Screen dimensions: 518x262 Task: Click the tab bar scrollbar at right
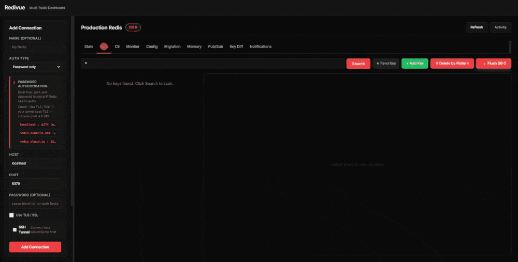510,47
